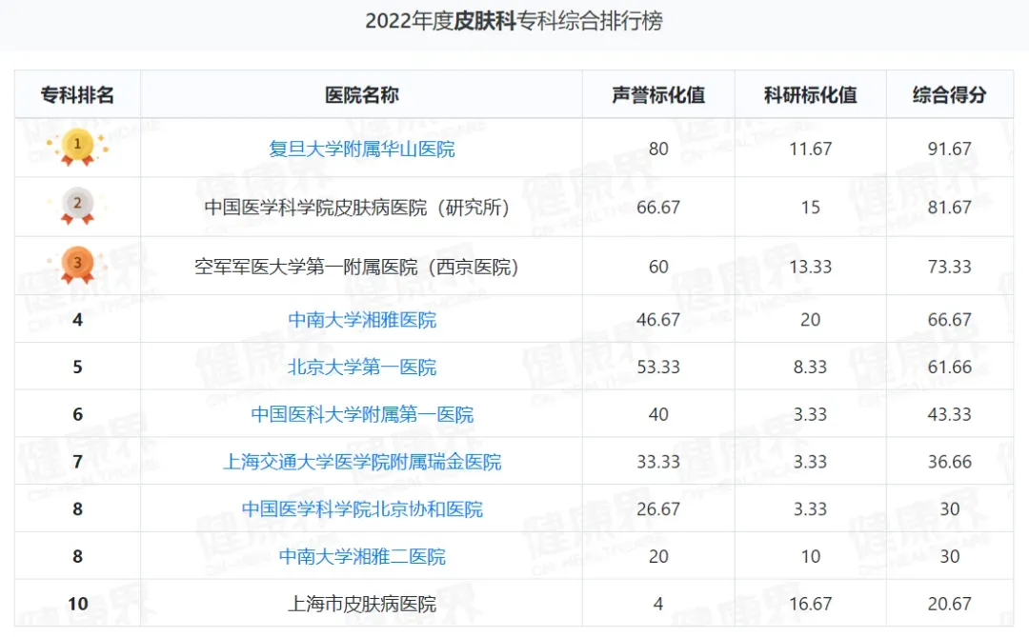
Task: Click the research value 15
Action: 811,208
